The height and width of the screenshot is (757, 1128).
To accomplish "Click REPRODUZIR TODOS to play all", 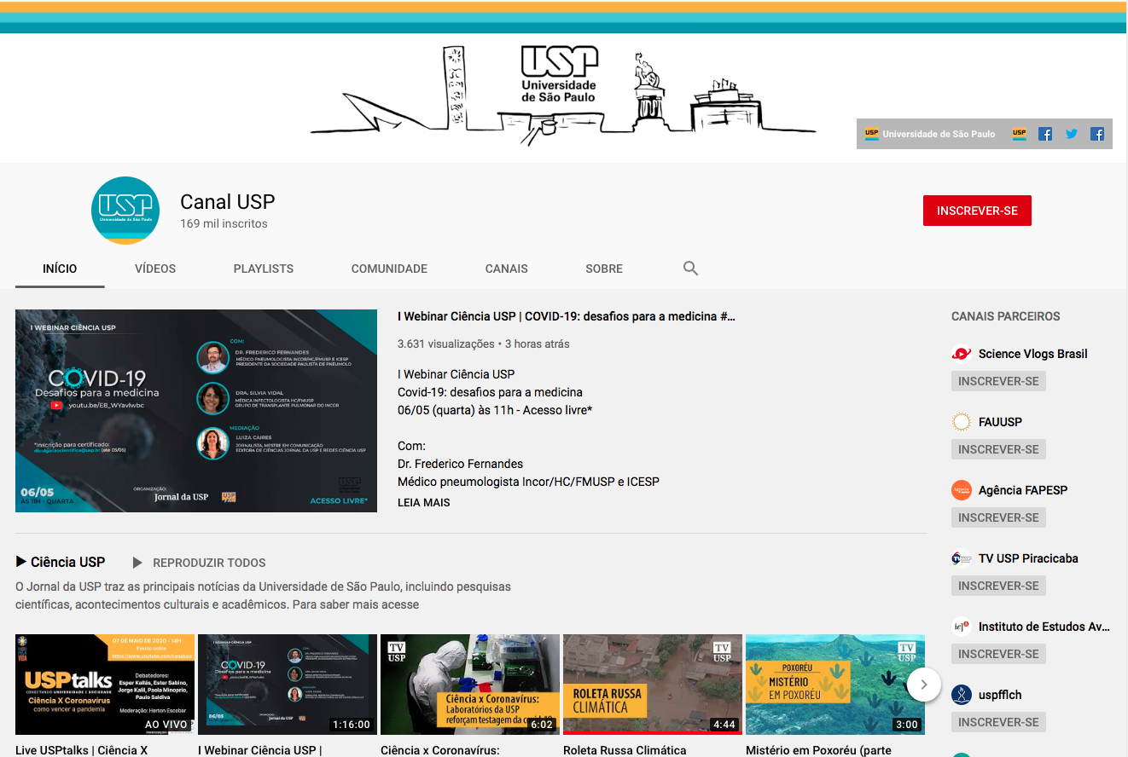I will [209, 563].
